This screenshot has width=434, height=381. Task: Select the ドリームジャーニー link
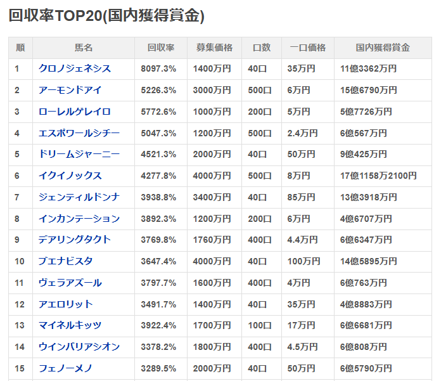(79, 154)
